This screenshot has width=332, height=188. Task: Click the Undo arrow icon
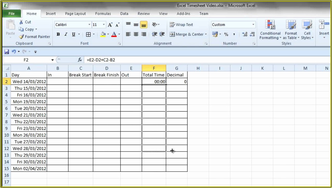pyautogui.click(x=13, y=52)
